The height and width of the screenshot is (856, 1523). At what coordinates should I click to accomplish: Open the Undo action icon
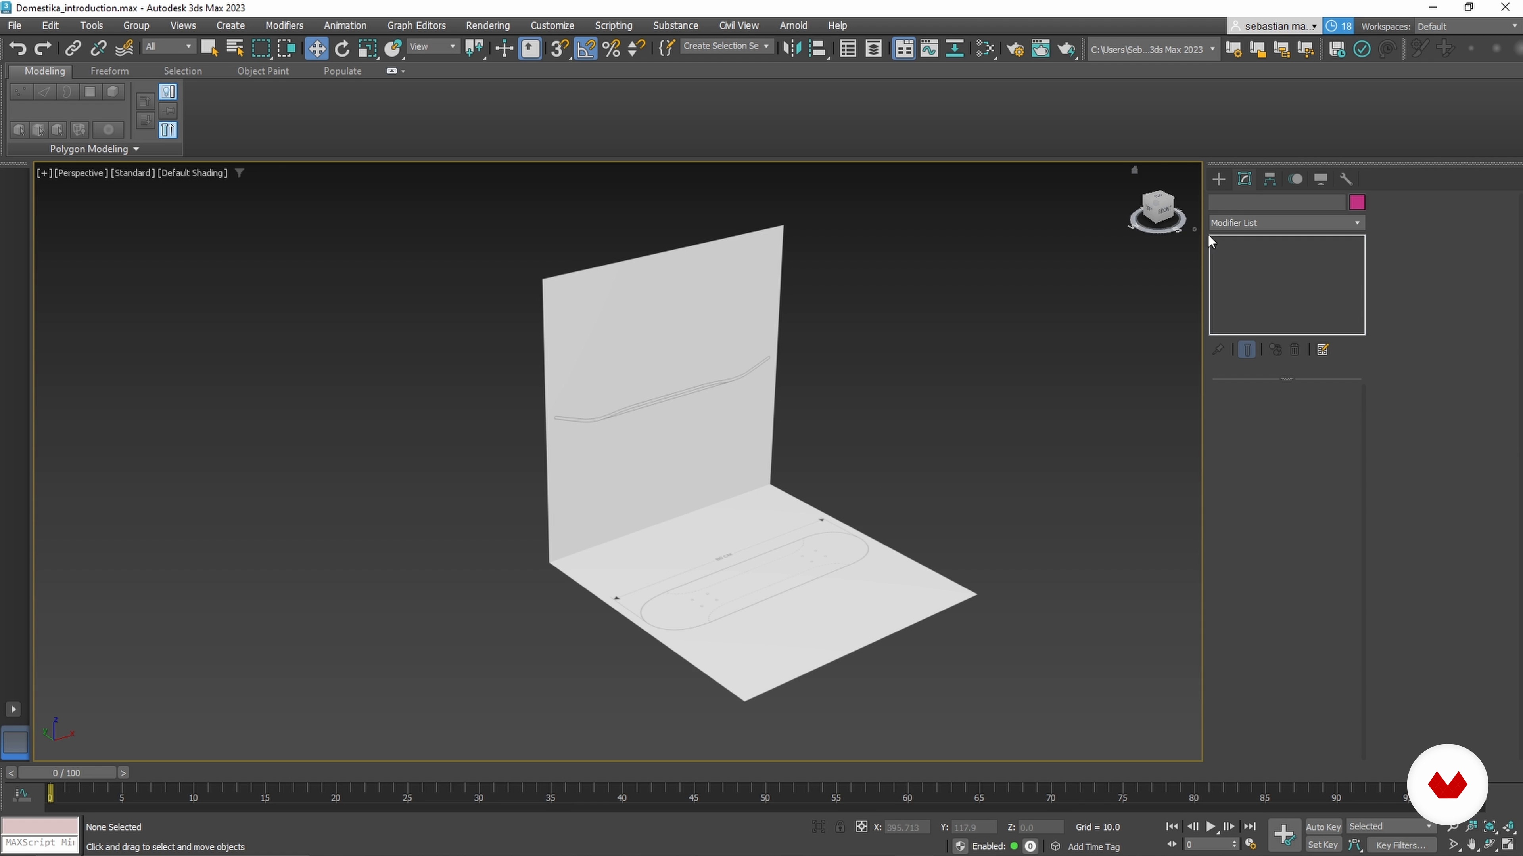[x=17, y=48]
